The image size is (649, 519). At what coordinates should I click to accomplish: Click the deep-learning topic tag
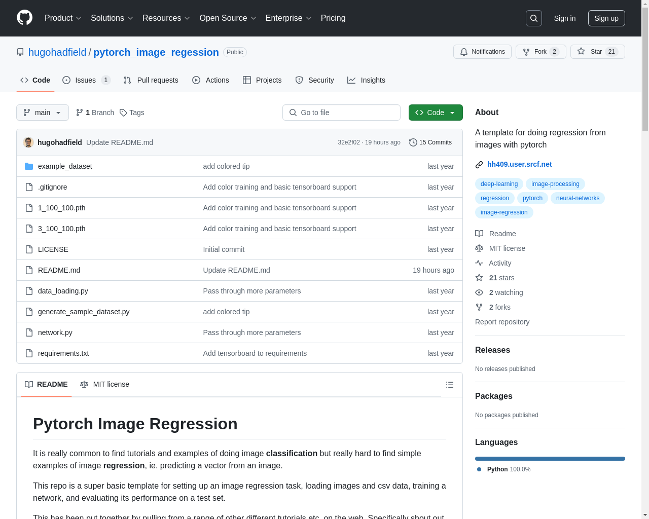click(499, 184)
